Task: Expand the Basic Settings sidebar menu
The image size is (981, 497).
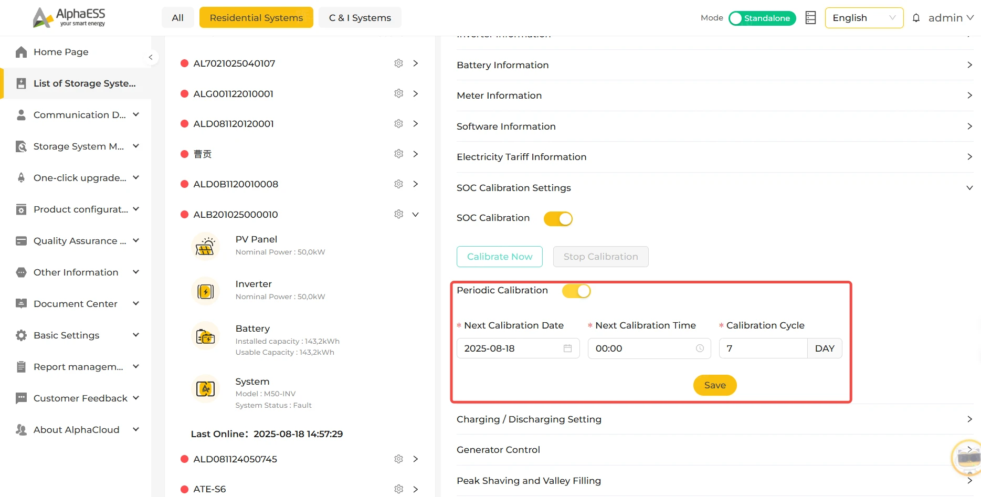Action: [136, 335]
